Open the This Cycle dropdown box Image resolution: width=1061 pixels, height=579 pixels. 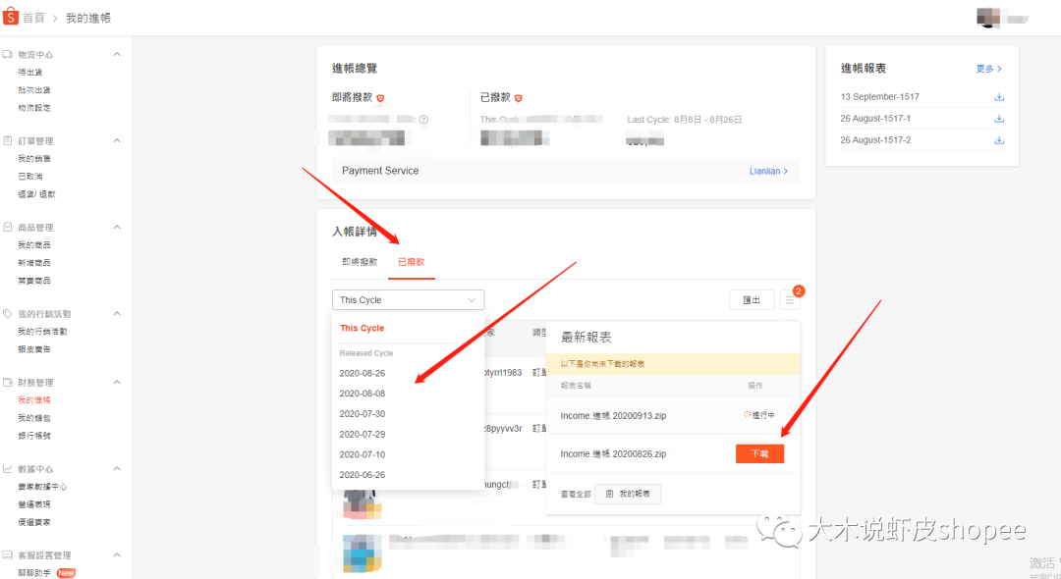[x=408, y=300]
